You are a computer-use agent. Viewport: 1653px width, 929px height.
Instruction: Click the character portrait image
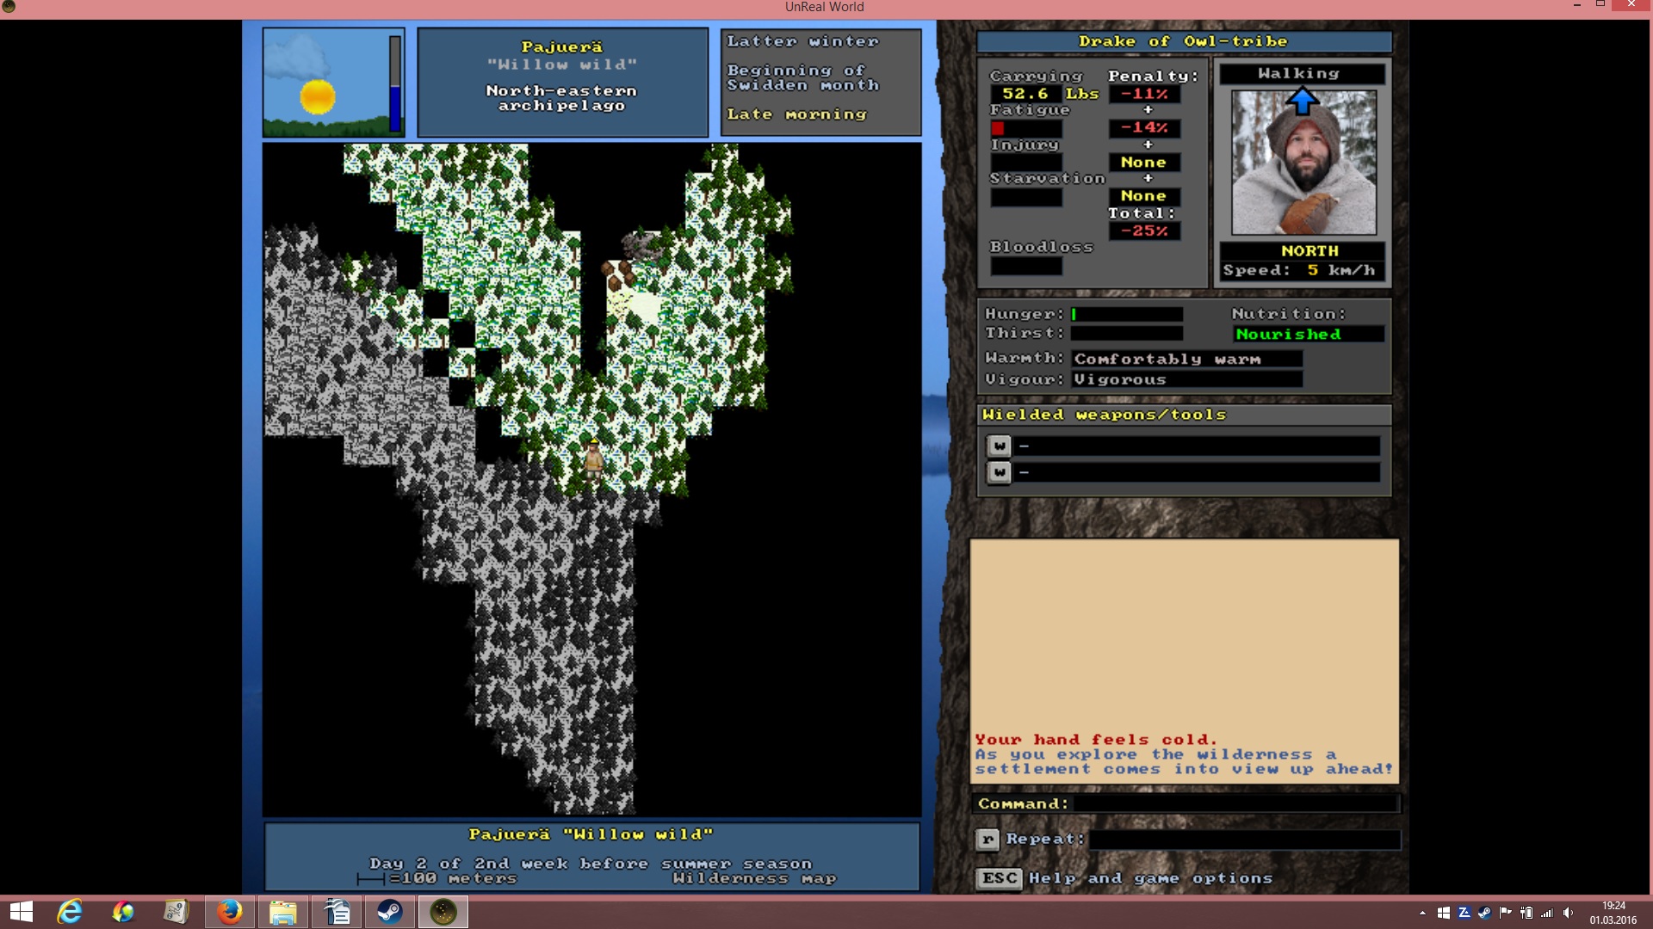tap(1303, 163)
